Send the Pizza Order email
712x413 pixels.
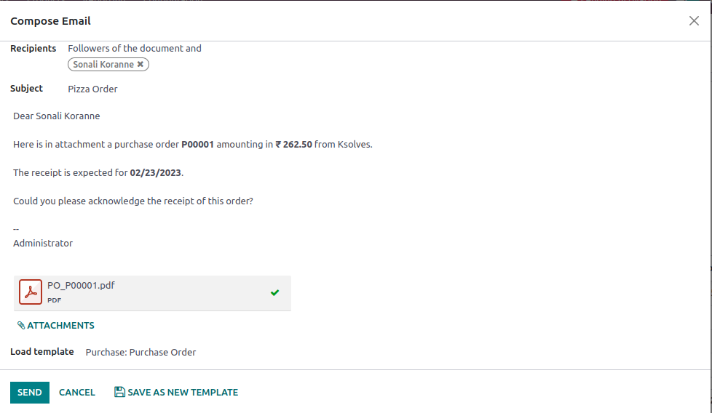[30, 393]
